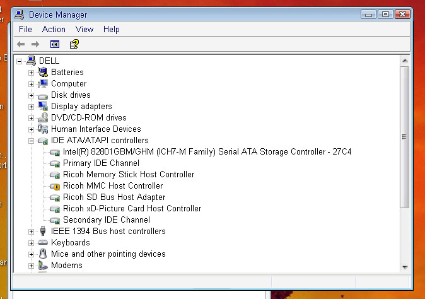The width and height of the screenshot is (425, 299).
Task: Click the Mice and other pointing devices icon
Action: pyautogui.click(x=43, y=254)
